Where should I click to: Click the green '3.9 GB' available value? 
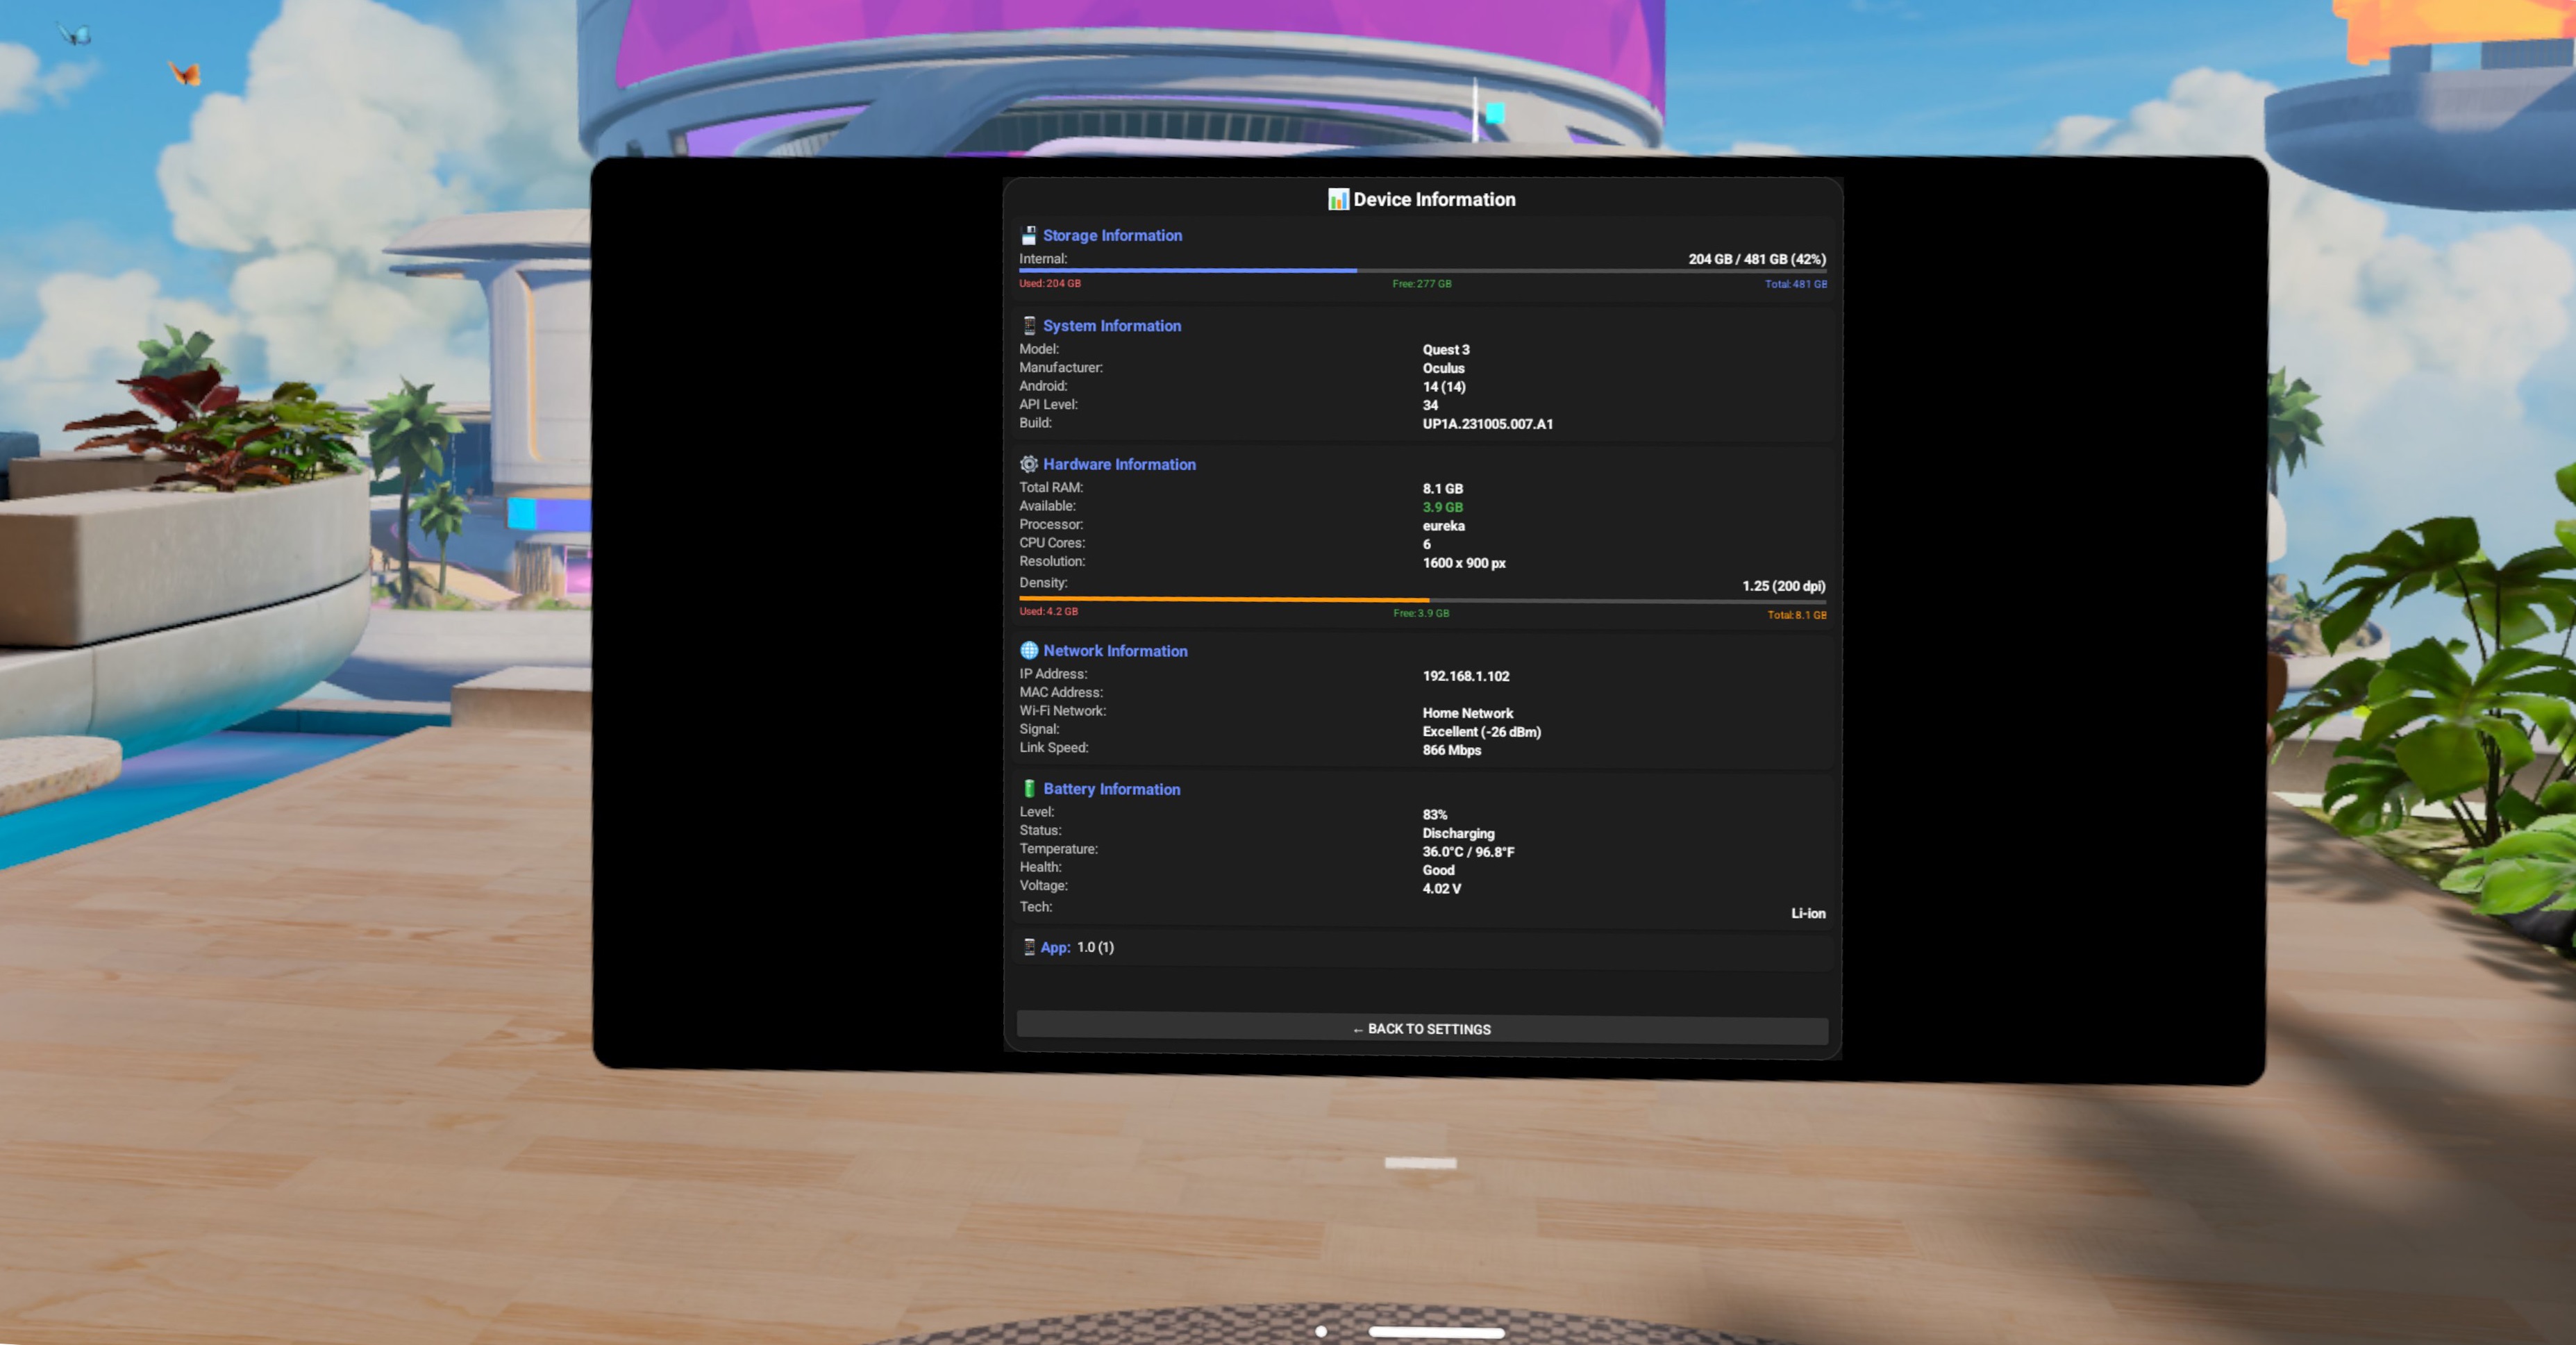pos(1442,507)
